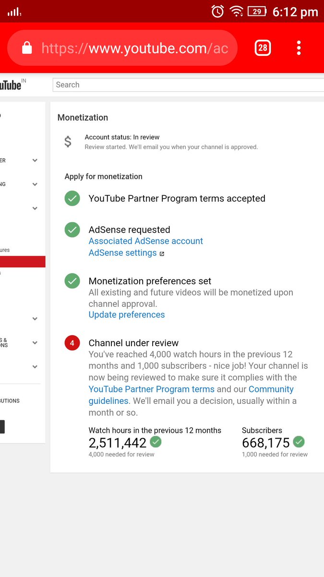This screenshot has width=324, height=577.
Task: Open YouTube Partner Program terms link
Action: click(x=152, y=389)
